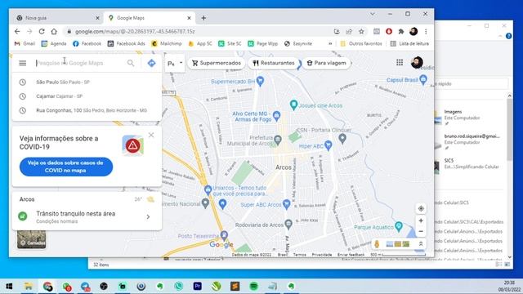Open the Gmail bookmark
The width and height of the screenshot is (523, 294).
coord(25,43)
